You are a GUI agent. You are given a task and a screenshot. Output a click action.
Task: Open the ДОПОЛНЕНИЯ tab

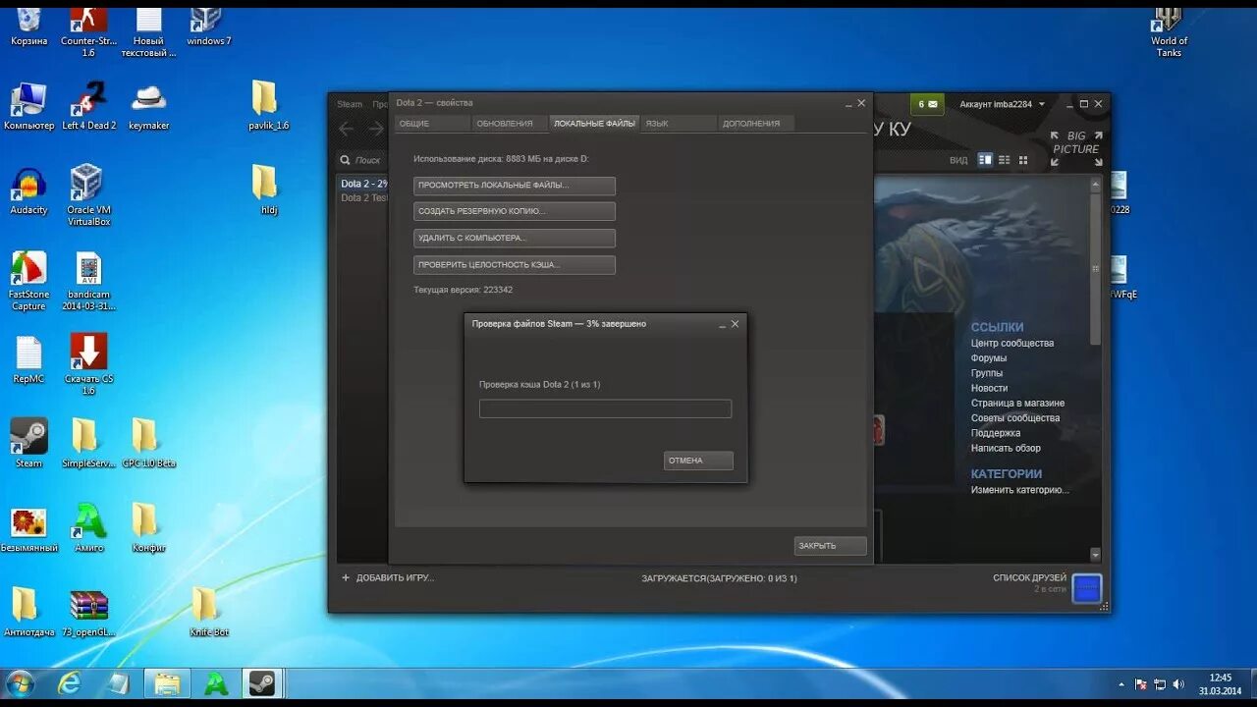coord(756,124)
